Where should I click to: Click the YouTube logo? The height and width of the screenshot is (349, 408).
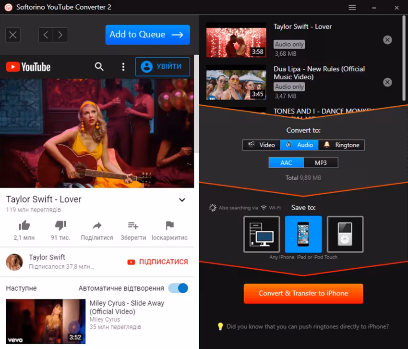click(x=28, y=67)
